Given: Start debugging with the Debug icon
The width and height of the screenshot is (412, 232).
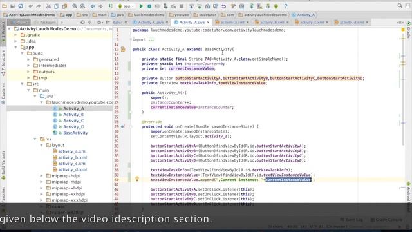Looking at the screenshot, I should (x=149, y=6).
